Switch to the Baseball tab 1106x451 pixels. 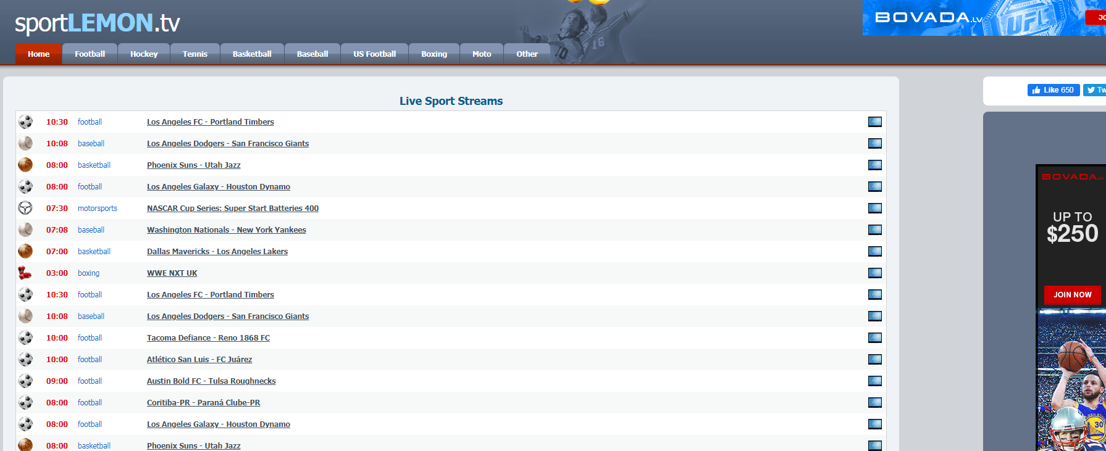pyautogui.click(x=312, y=54)
